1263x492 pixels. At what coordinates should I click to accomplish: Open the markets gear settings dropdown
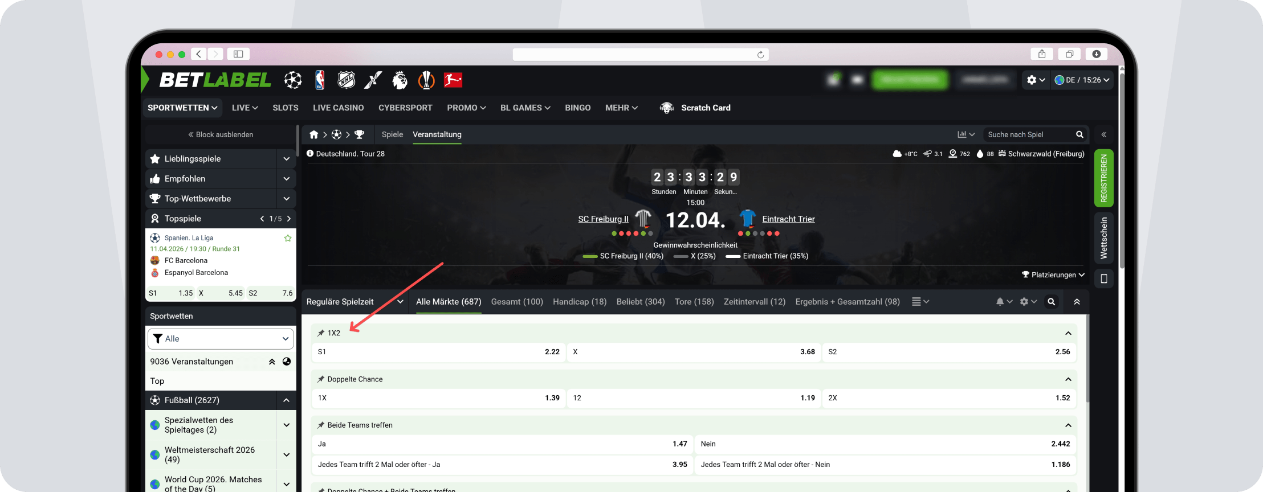pyautogui.click(x=1028, y=302)
